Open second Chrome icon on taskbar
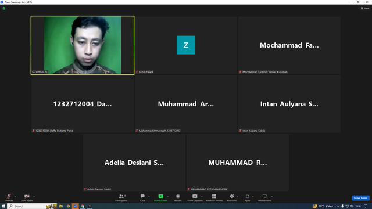Screen dimensions: 372x209 click(83, 206)
